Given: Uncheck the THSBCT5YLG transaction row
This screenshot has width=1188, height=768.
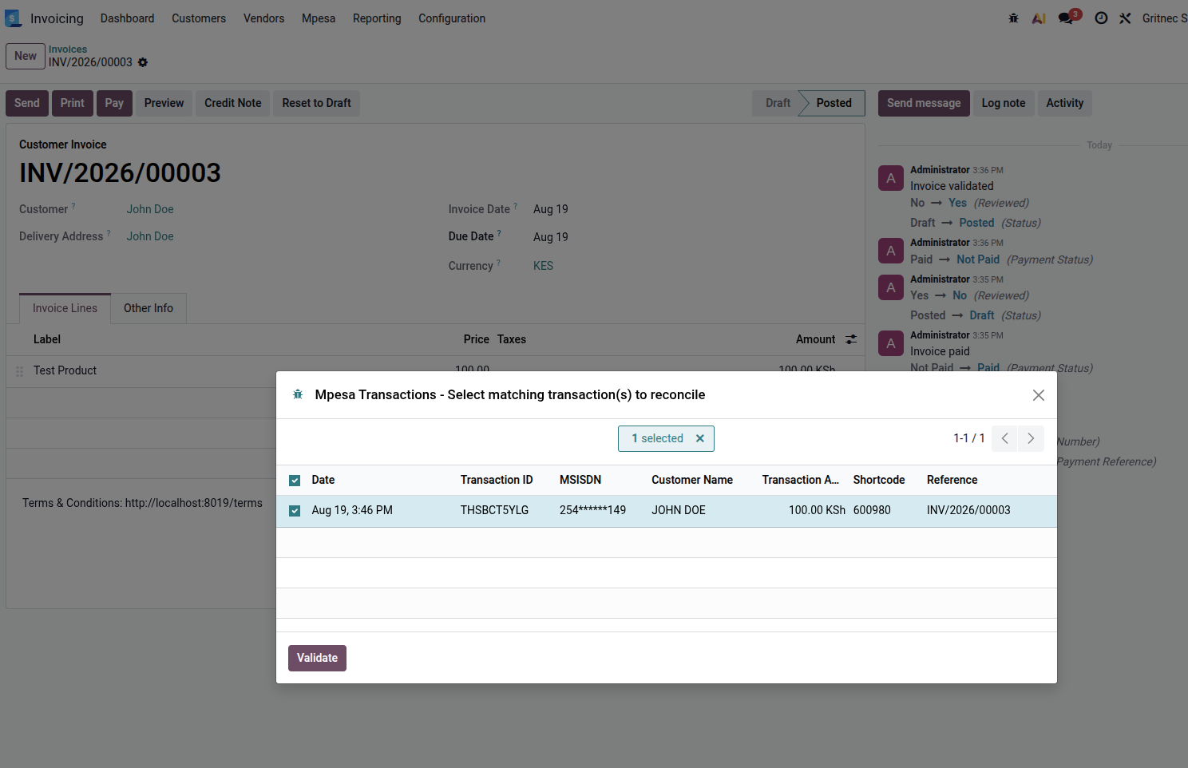Looking at the screenshot, I should 295,511.
